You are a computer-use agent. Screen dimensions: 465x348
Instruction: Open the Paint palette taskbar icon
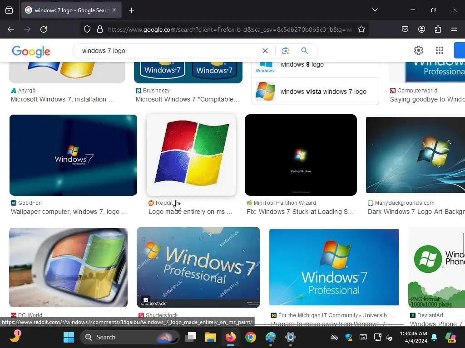pyautogui.click(x=271, y=337)
